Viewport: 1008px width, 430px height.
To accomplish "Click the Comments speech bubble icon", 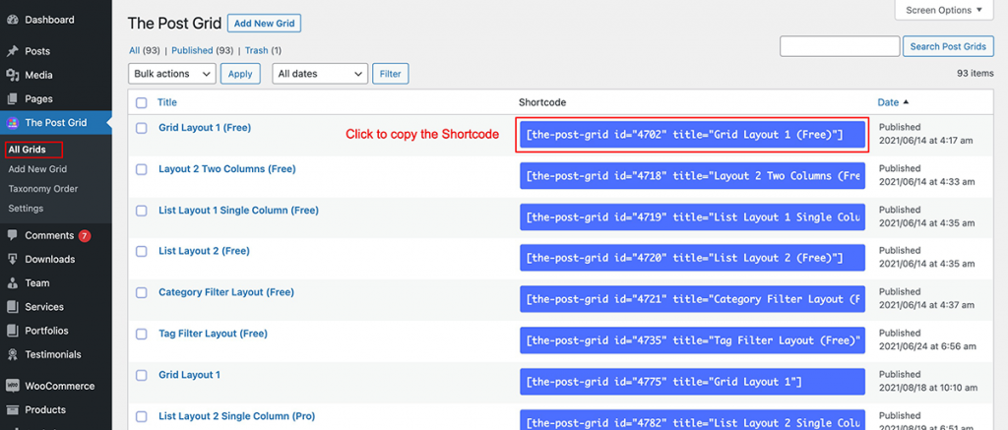I will click(12, 235).
